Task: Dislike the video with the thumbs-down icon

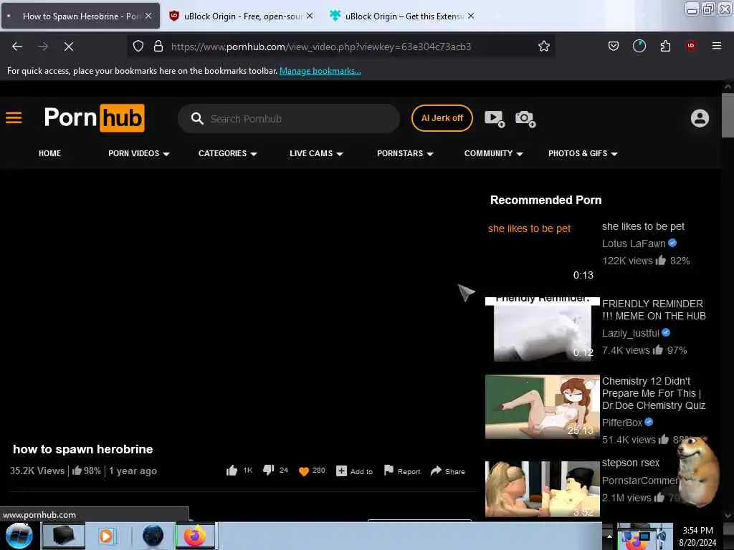Action: pos(268,470)
